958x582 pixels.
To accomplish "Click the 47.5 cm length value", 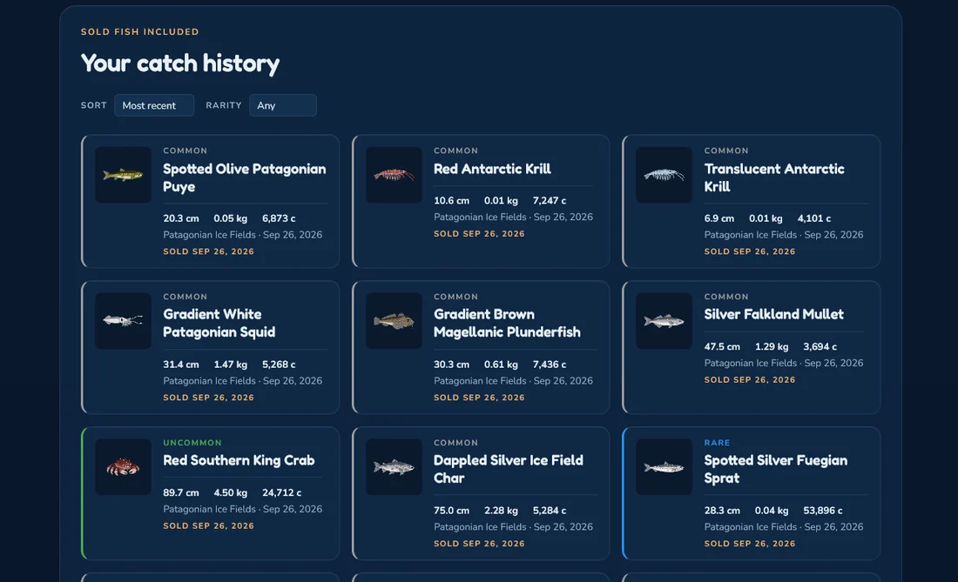I will pyautogui.click(x=722, y=346).
